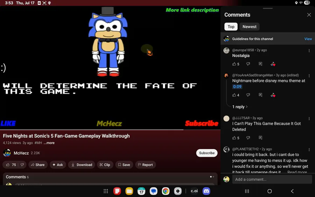The width and height of the screenshot is (315, 197).
Task: Open the Messages app in taskbar
Action: coord(154,191)
